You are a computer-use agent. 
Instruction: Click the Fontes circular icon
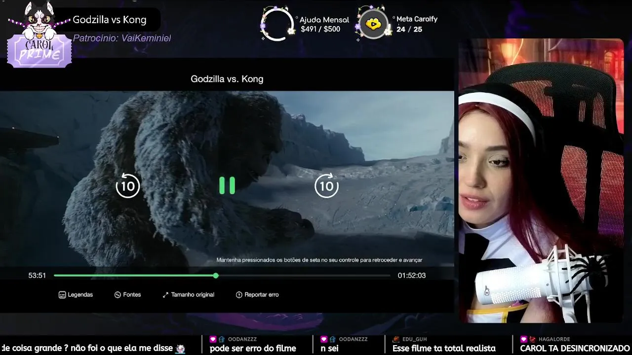pos(118,295)
